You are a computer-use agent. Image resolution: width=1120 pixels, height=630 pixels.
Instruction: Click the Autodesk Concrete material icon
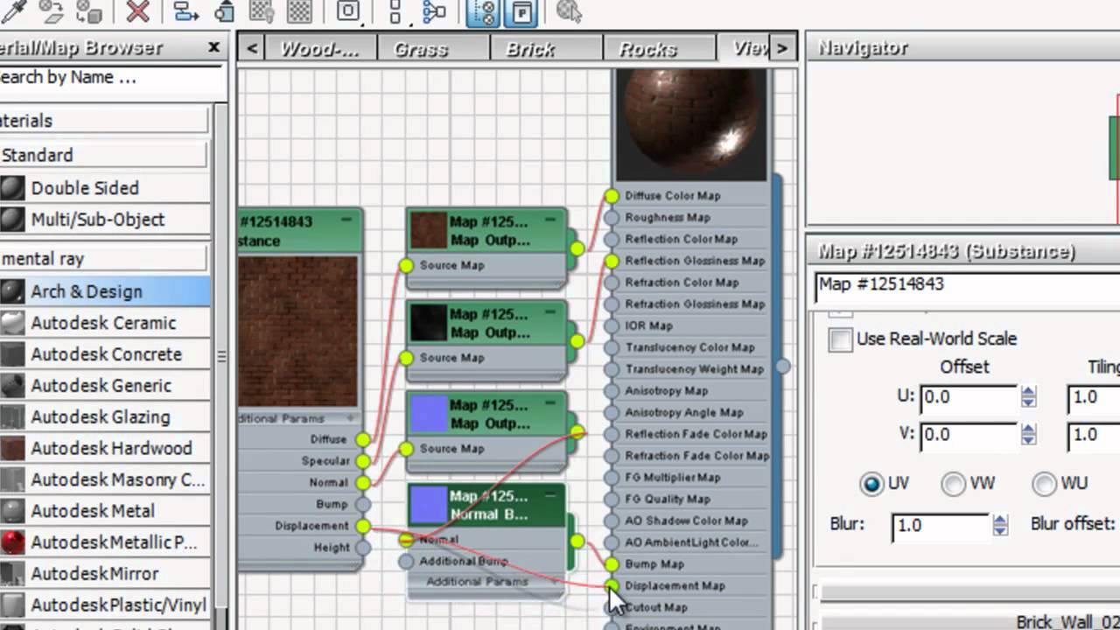point(13,354)
